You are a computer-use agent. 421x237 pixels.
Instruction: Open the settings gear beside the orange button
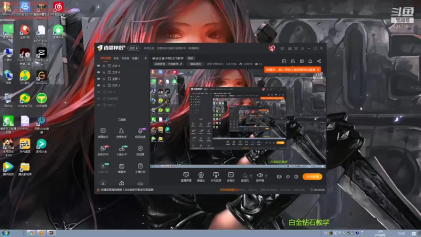pos(296,176)
